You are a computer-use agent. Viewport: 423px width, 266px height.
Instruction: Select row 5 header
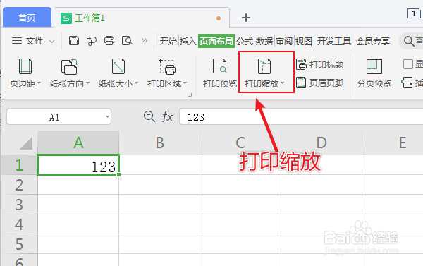point(19,244)
